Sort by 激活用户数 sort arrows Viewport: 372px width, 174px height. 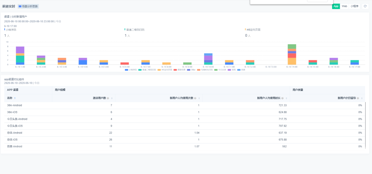[112, 98]
